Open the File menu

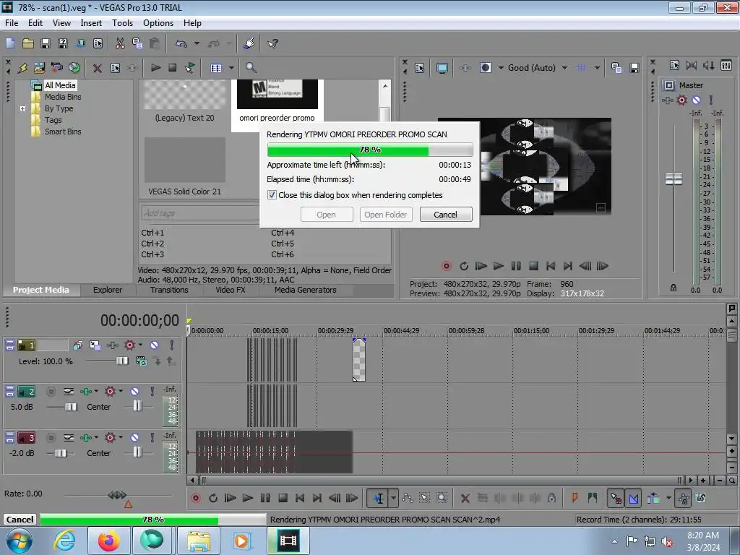(12, 23)
